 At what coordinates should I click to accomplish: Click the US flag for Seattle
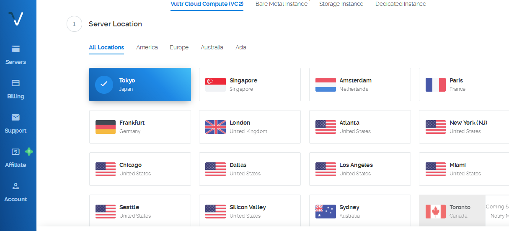pyautogui.click(x=106, y=211)
